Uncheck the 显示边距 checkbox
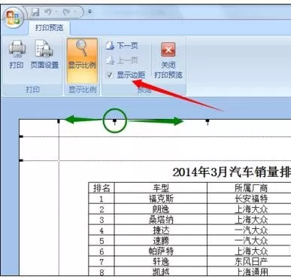Viewport: 291px width, 280px height. [x=110, y=75]
